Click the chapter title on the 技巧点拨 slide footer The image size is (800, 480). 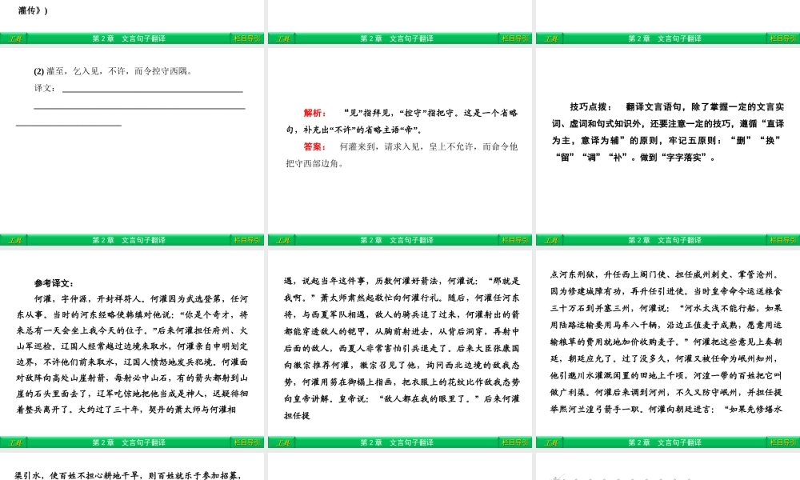664,240
